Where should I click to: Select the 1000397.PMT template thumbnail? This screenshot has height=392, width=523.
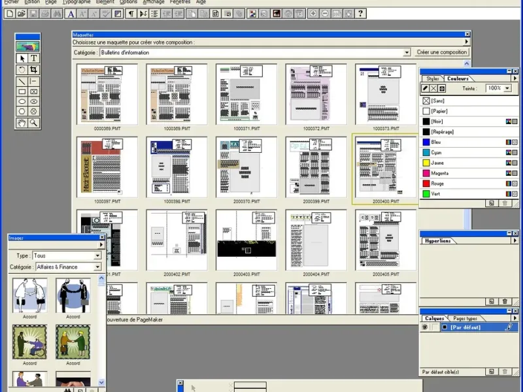point(107,167)
